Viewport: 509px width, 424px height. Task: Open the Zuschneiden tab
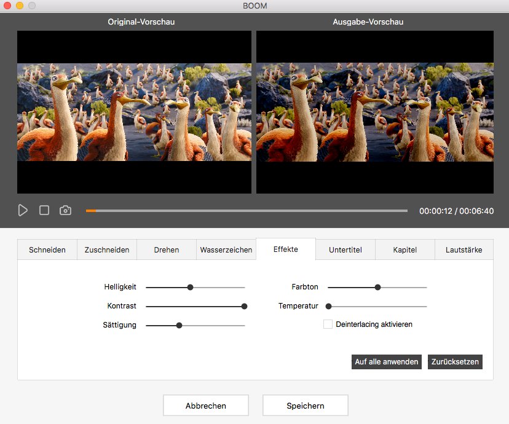(106, 249)
